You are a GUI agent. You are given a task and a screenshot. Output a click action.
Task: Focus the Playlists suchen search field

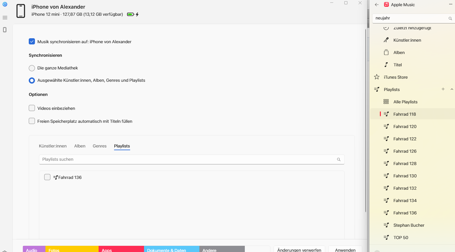192,159
